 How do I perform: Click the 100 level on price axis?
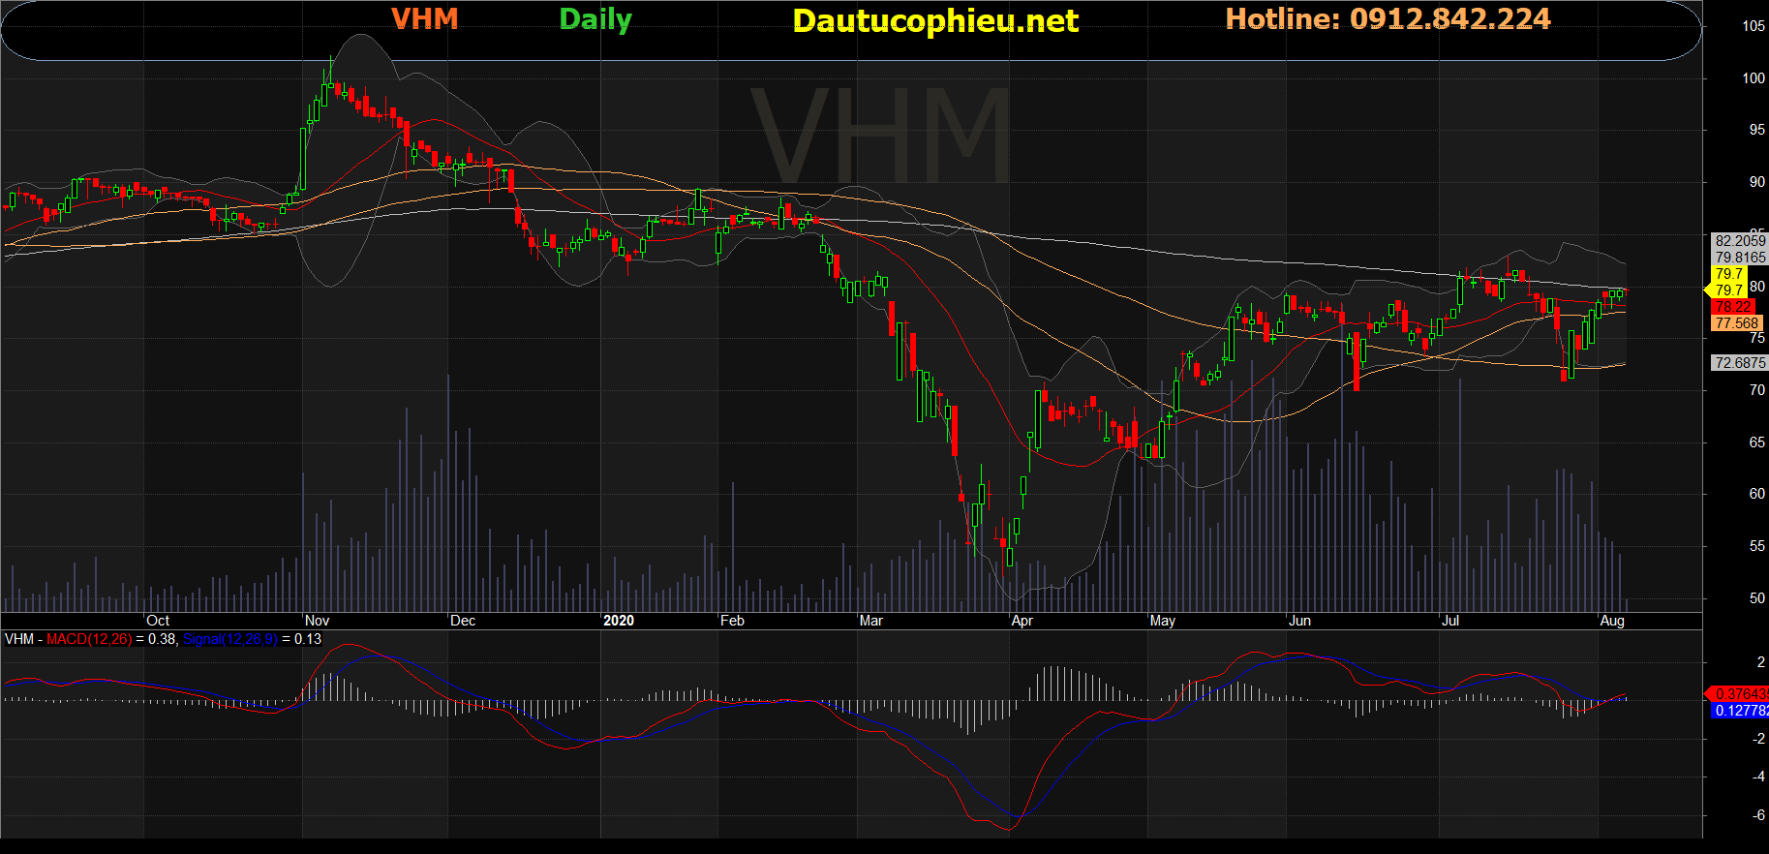(1753, 78)
